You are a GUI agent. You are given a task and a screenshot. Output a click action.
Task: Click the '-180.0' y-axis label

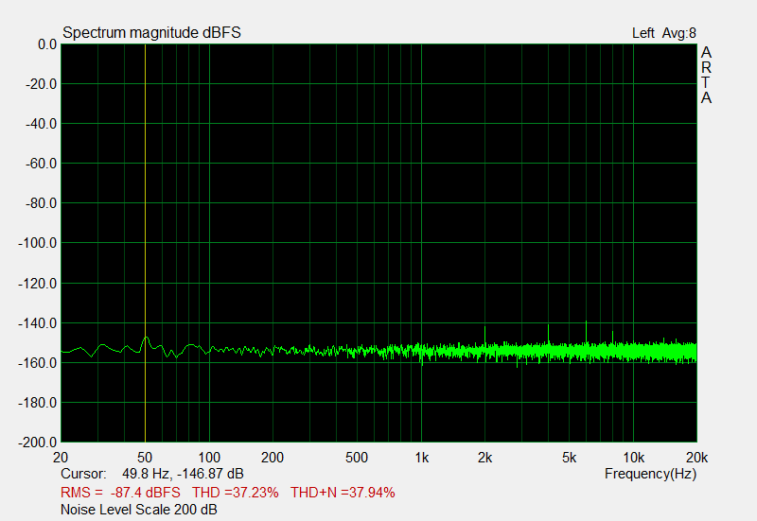pos(38,402)
